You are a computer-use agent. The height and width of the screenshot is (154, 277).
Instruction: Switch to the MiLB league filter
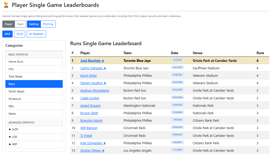20,34
